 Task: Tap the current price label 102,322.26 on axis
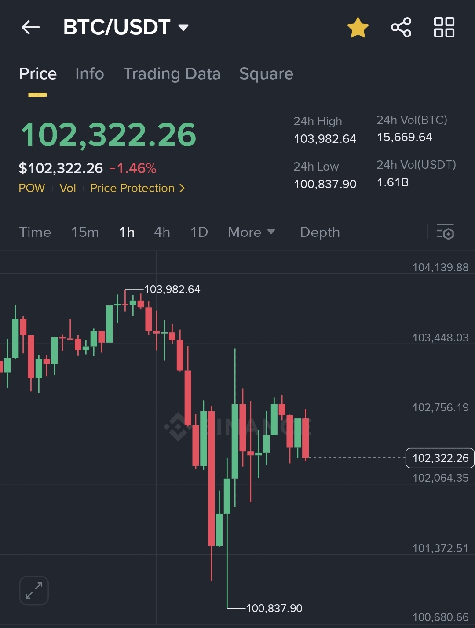coord(440,458)
